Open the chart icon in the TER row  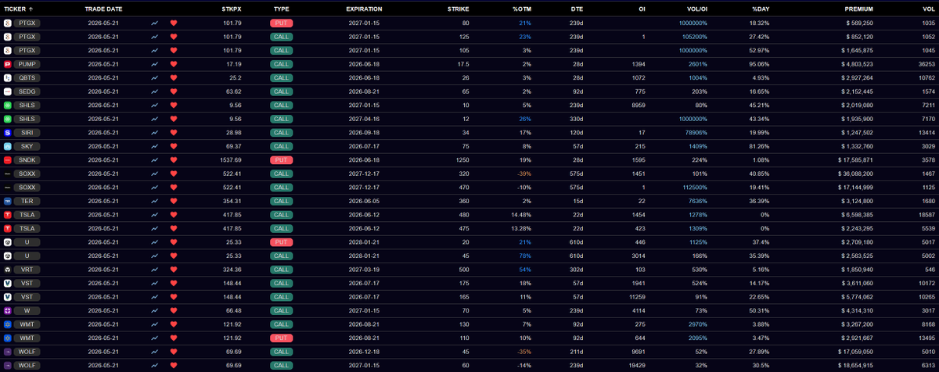(x=154, y=201)
